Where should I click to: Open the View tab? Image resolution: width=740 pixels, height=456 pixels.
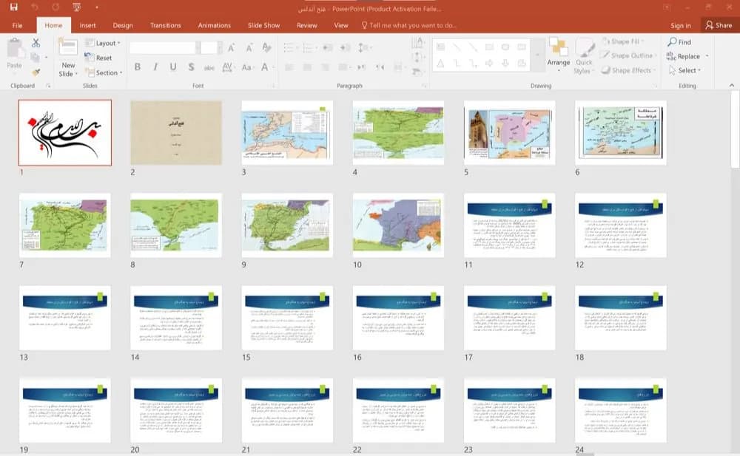coord(340,25)
